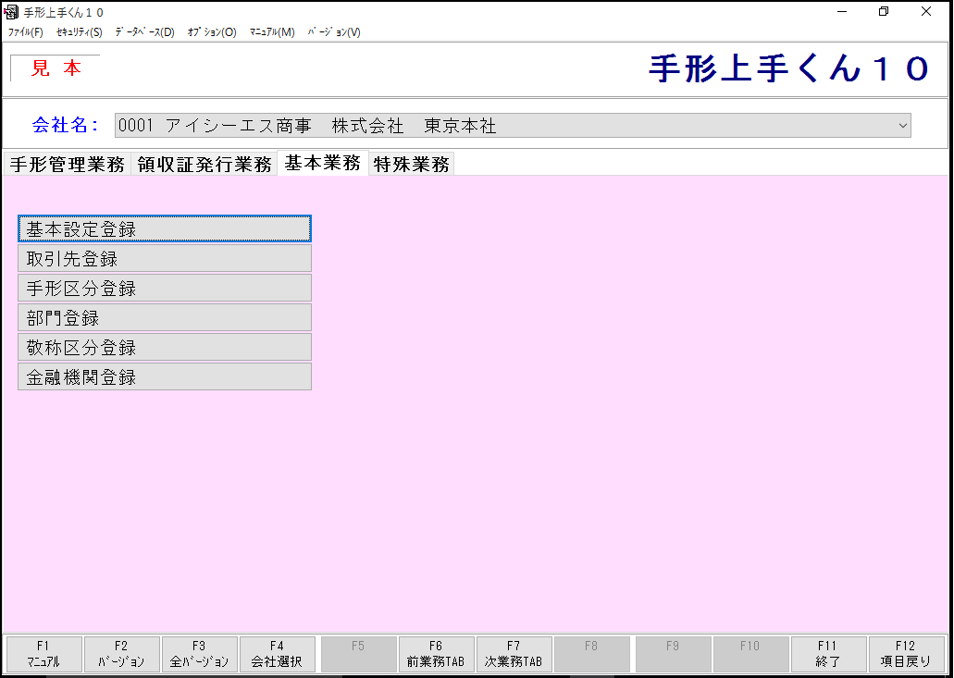Click the 会社名 label
Image resolution: width=954 pixels, height=678 pixels.
(x=65, y=125)
